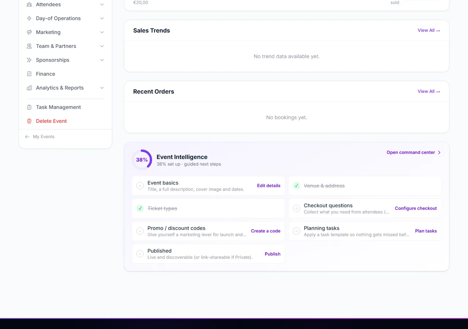The image size is (468, 329).
Task: Toggle the Event basics status circle
Action: [x=140, y=186]
